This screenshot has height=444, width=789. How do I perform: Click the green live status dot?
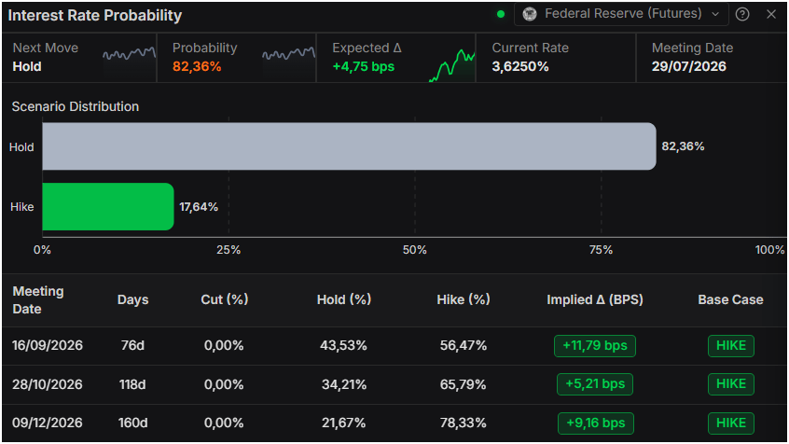point(500,14)
